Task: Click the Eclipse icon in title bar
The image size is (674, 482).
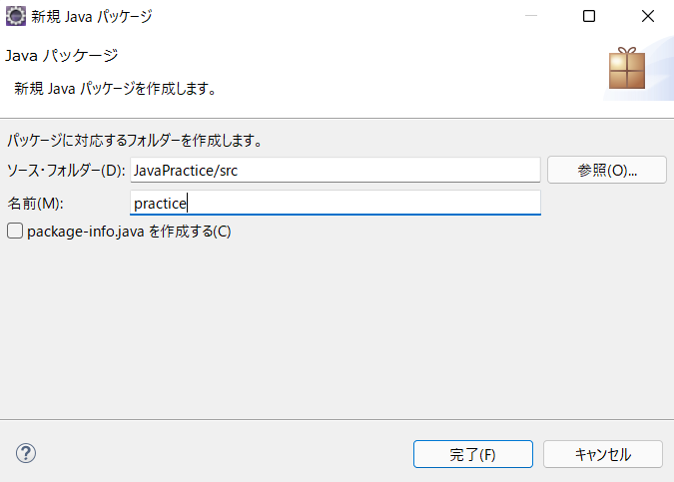Action: 16,16
